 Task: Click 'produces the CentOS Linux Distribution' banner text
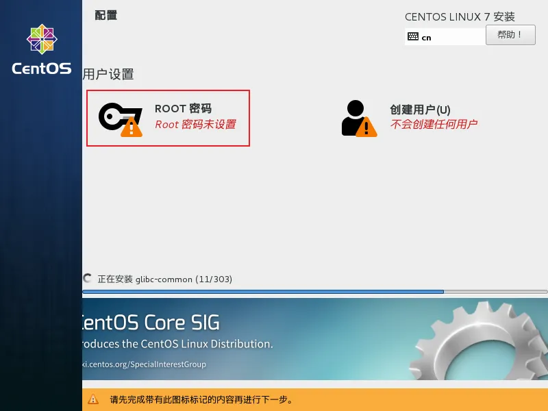[177, 344]
